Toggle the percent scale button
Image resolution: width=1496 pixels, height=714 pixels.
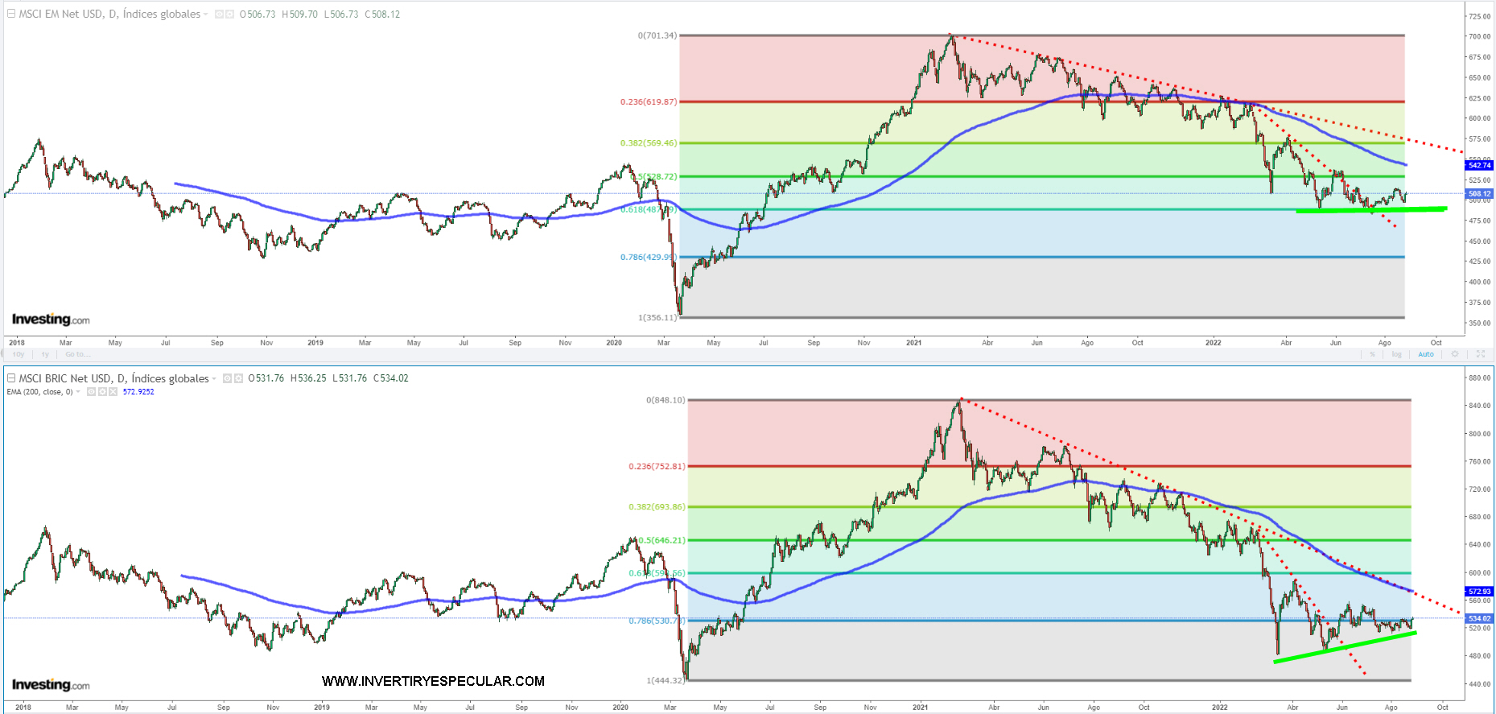[x=1372, y=354]
